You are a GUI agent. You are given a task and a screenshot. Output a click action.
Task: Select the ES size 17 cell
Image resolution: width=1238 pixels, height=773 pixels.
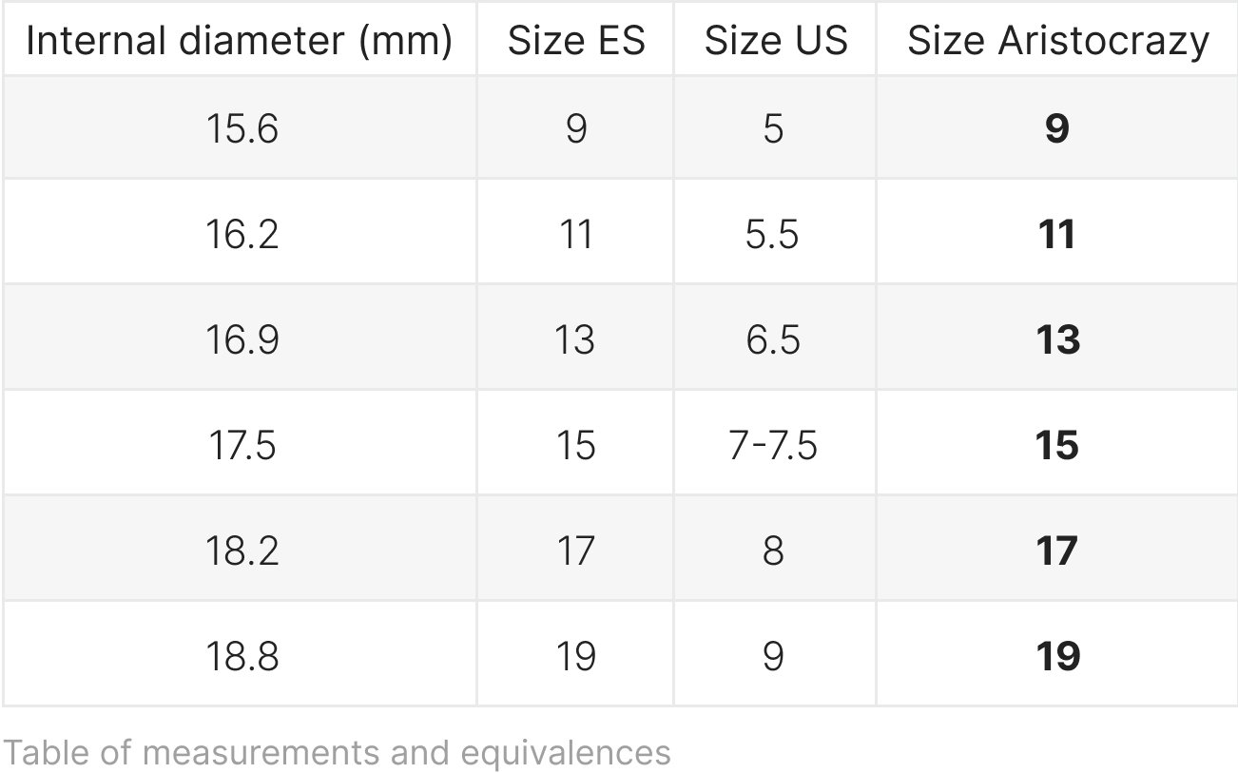tap(575, 549)
